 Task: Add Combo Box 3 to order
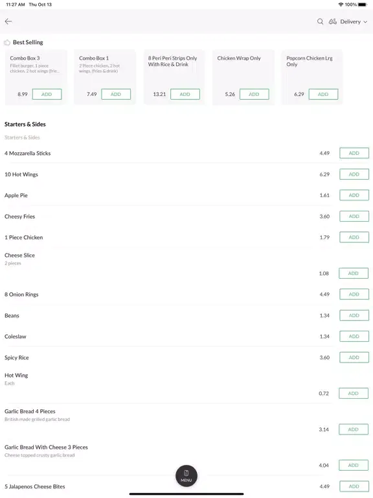[47, 94]
